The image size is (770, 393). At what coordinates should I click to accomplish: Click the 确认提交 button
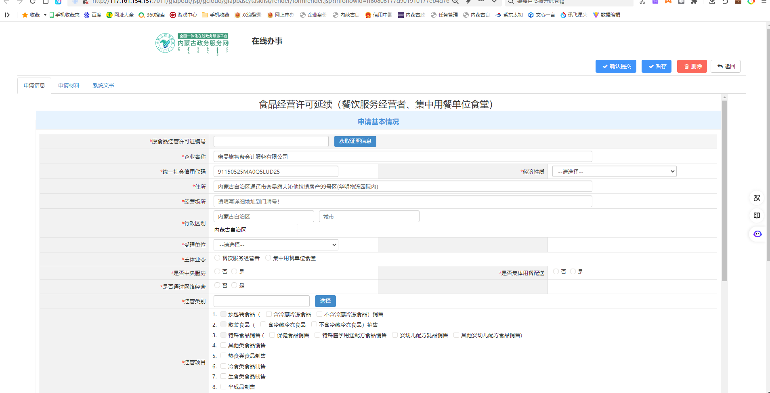(616, 66)
